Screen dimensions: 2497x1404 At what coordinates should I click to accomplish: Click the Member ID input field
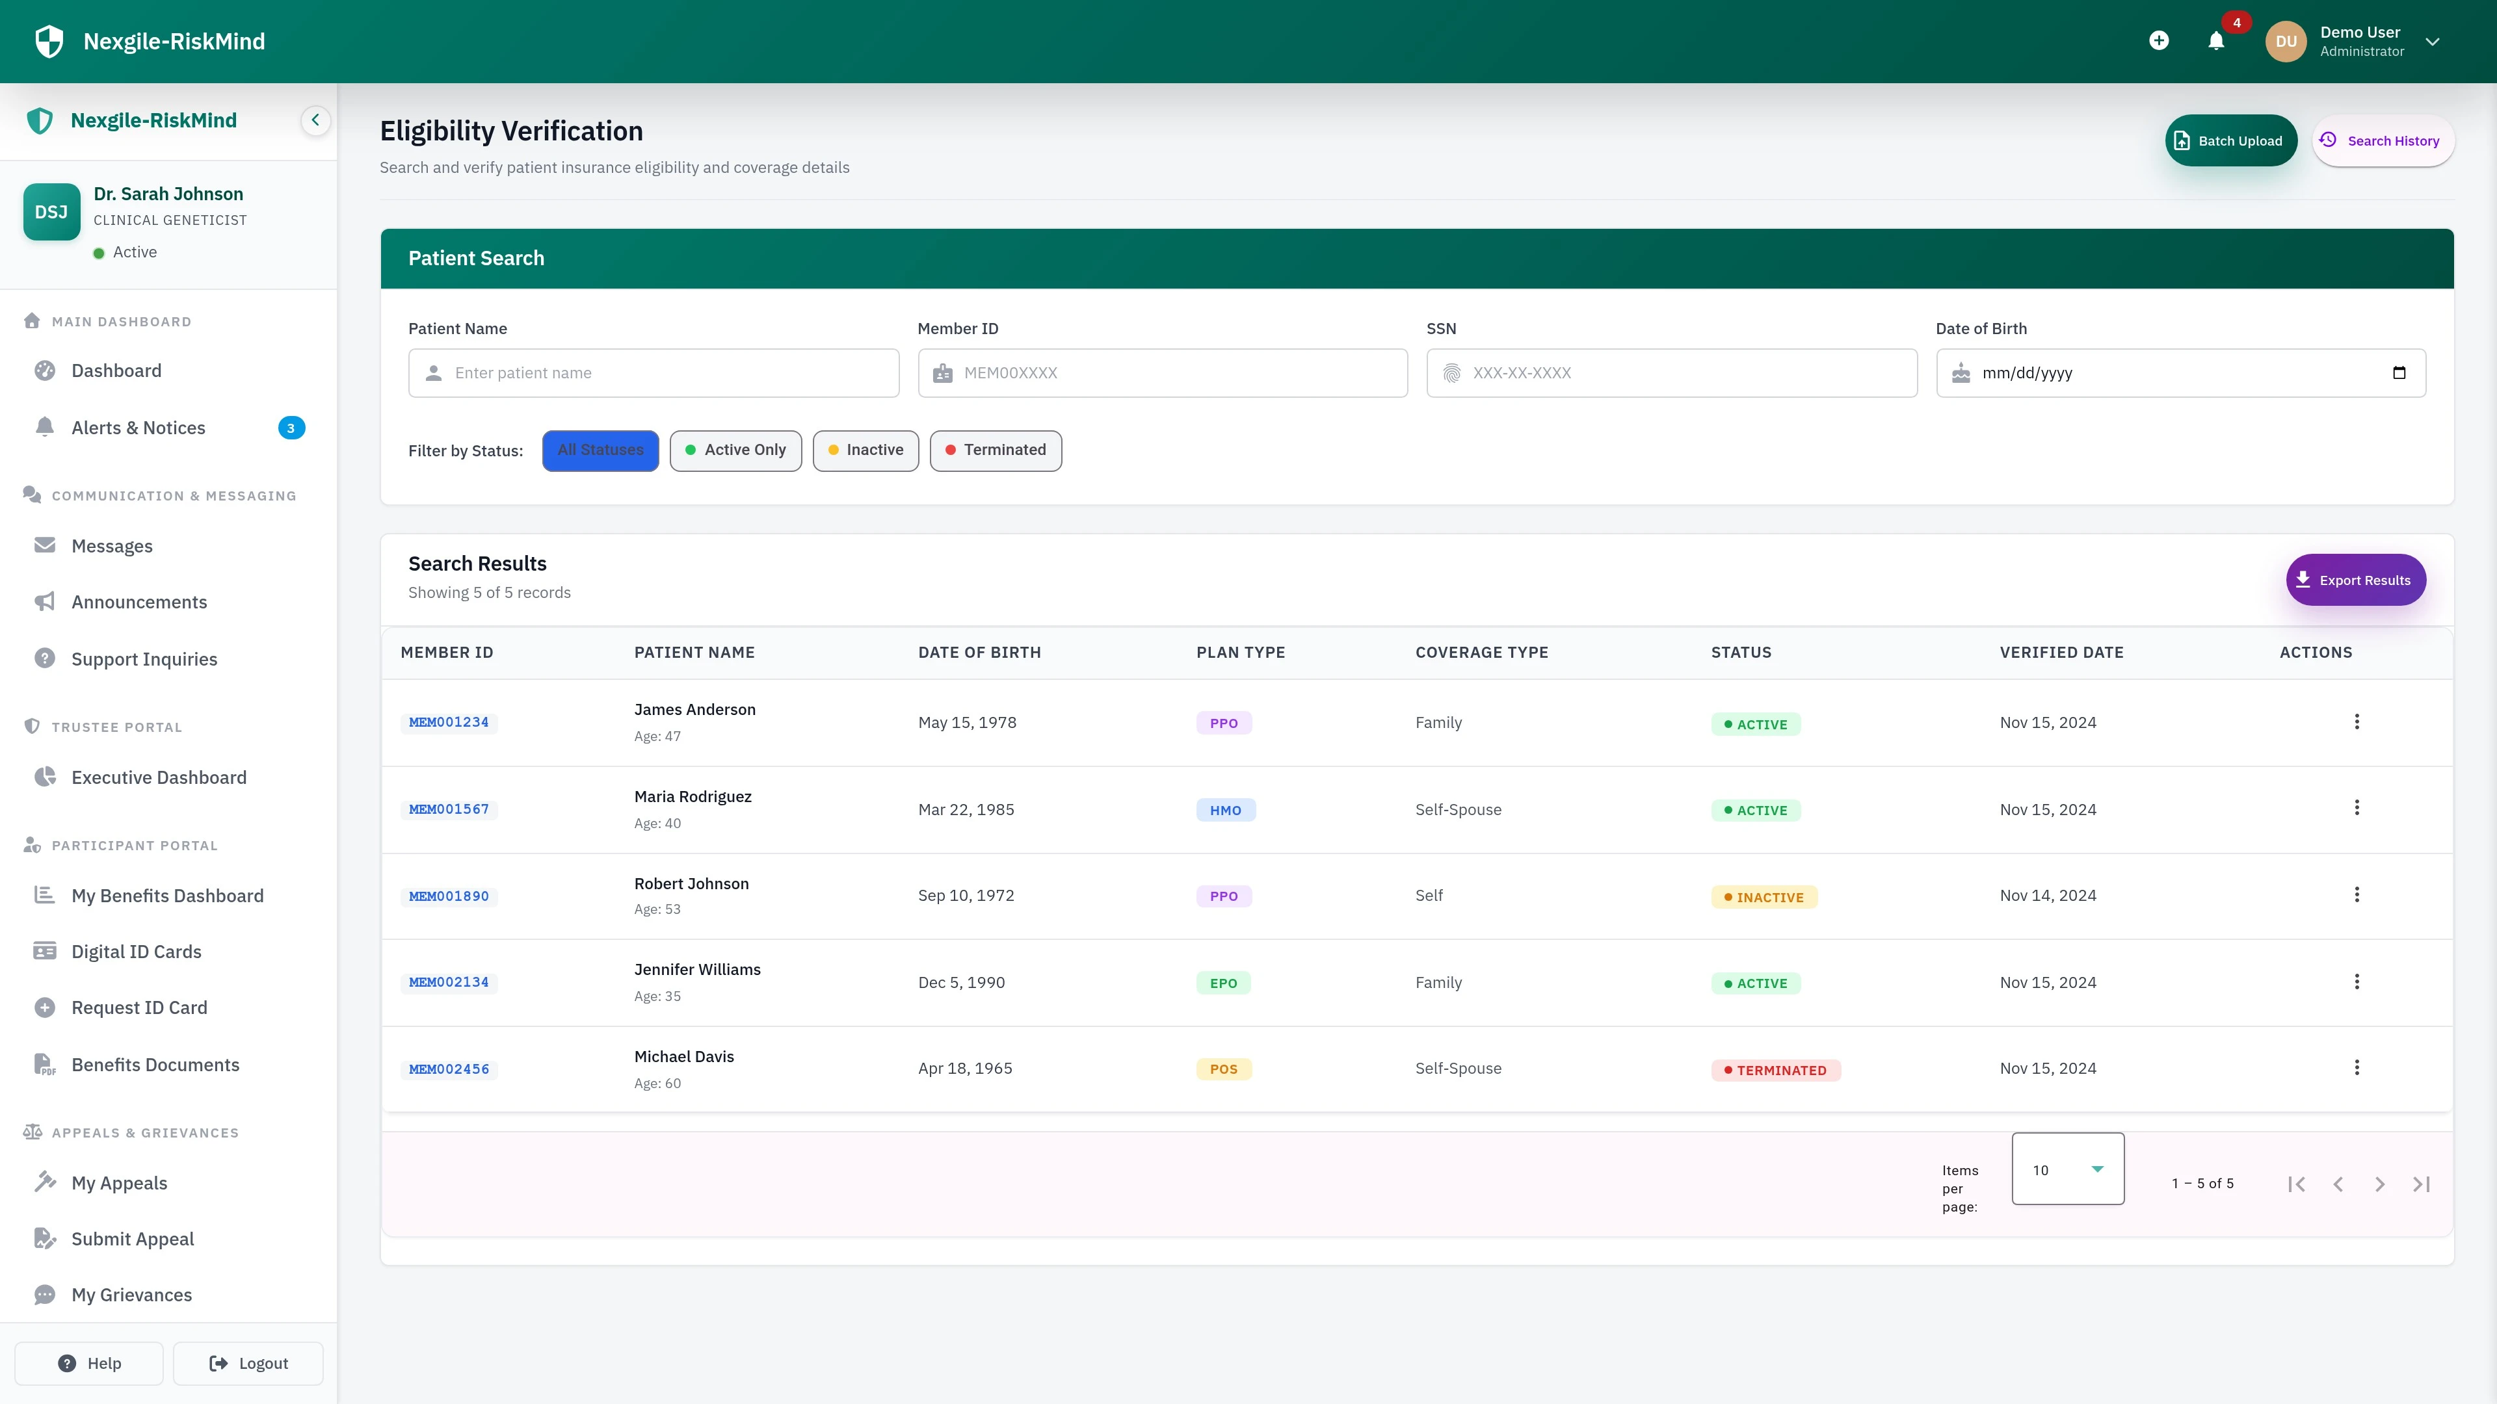click(1162, 373)
